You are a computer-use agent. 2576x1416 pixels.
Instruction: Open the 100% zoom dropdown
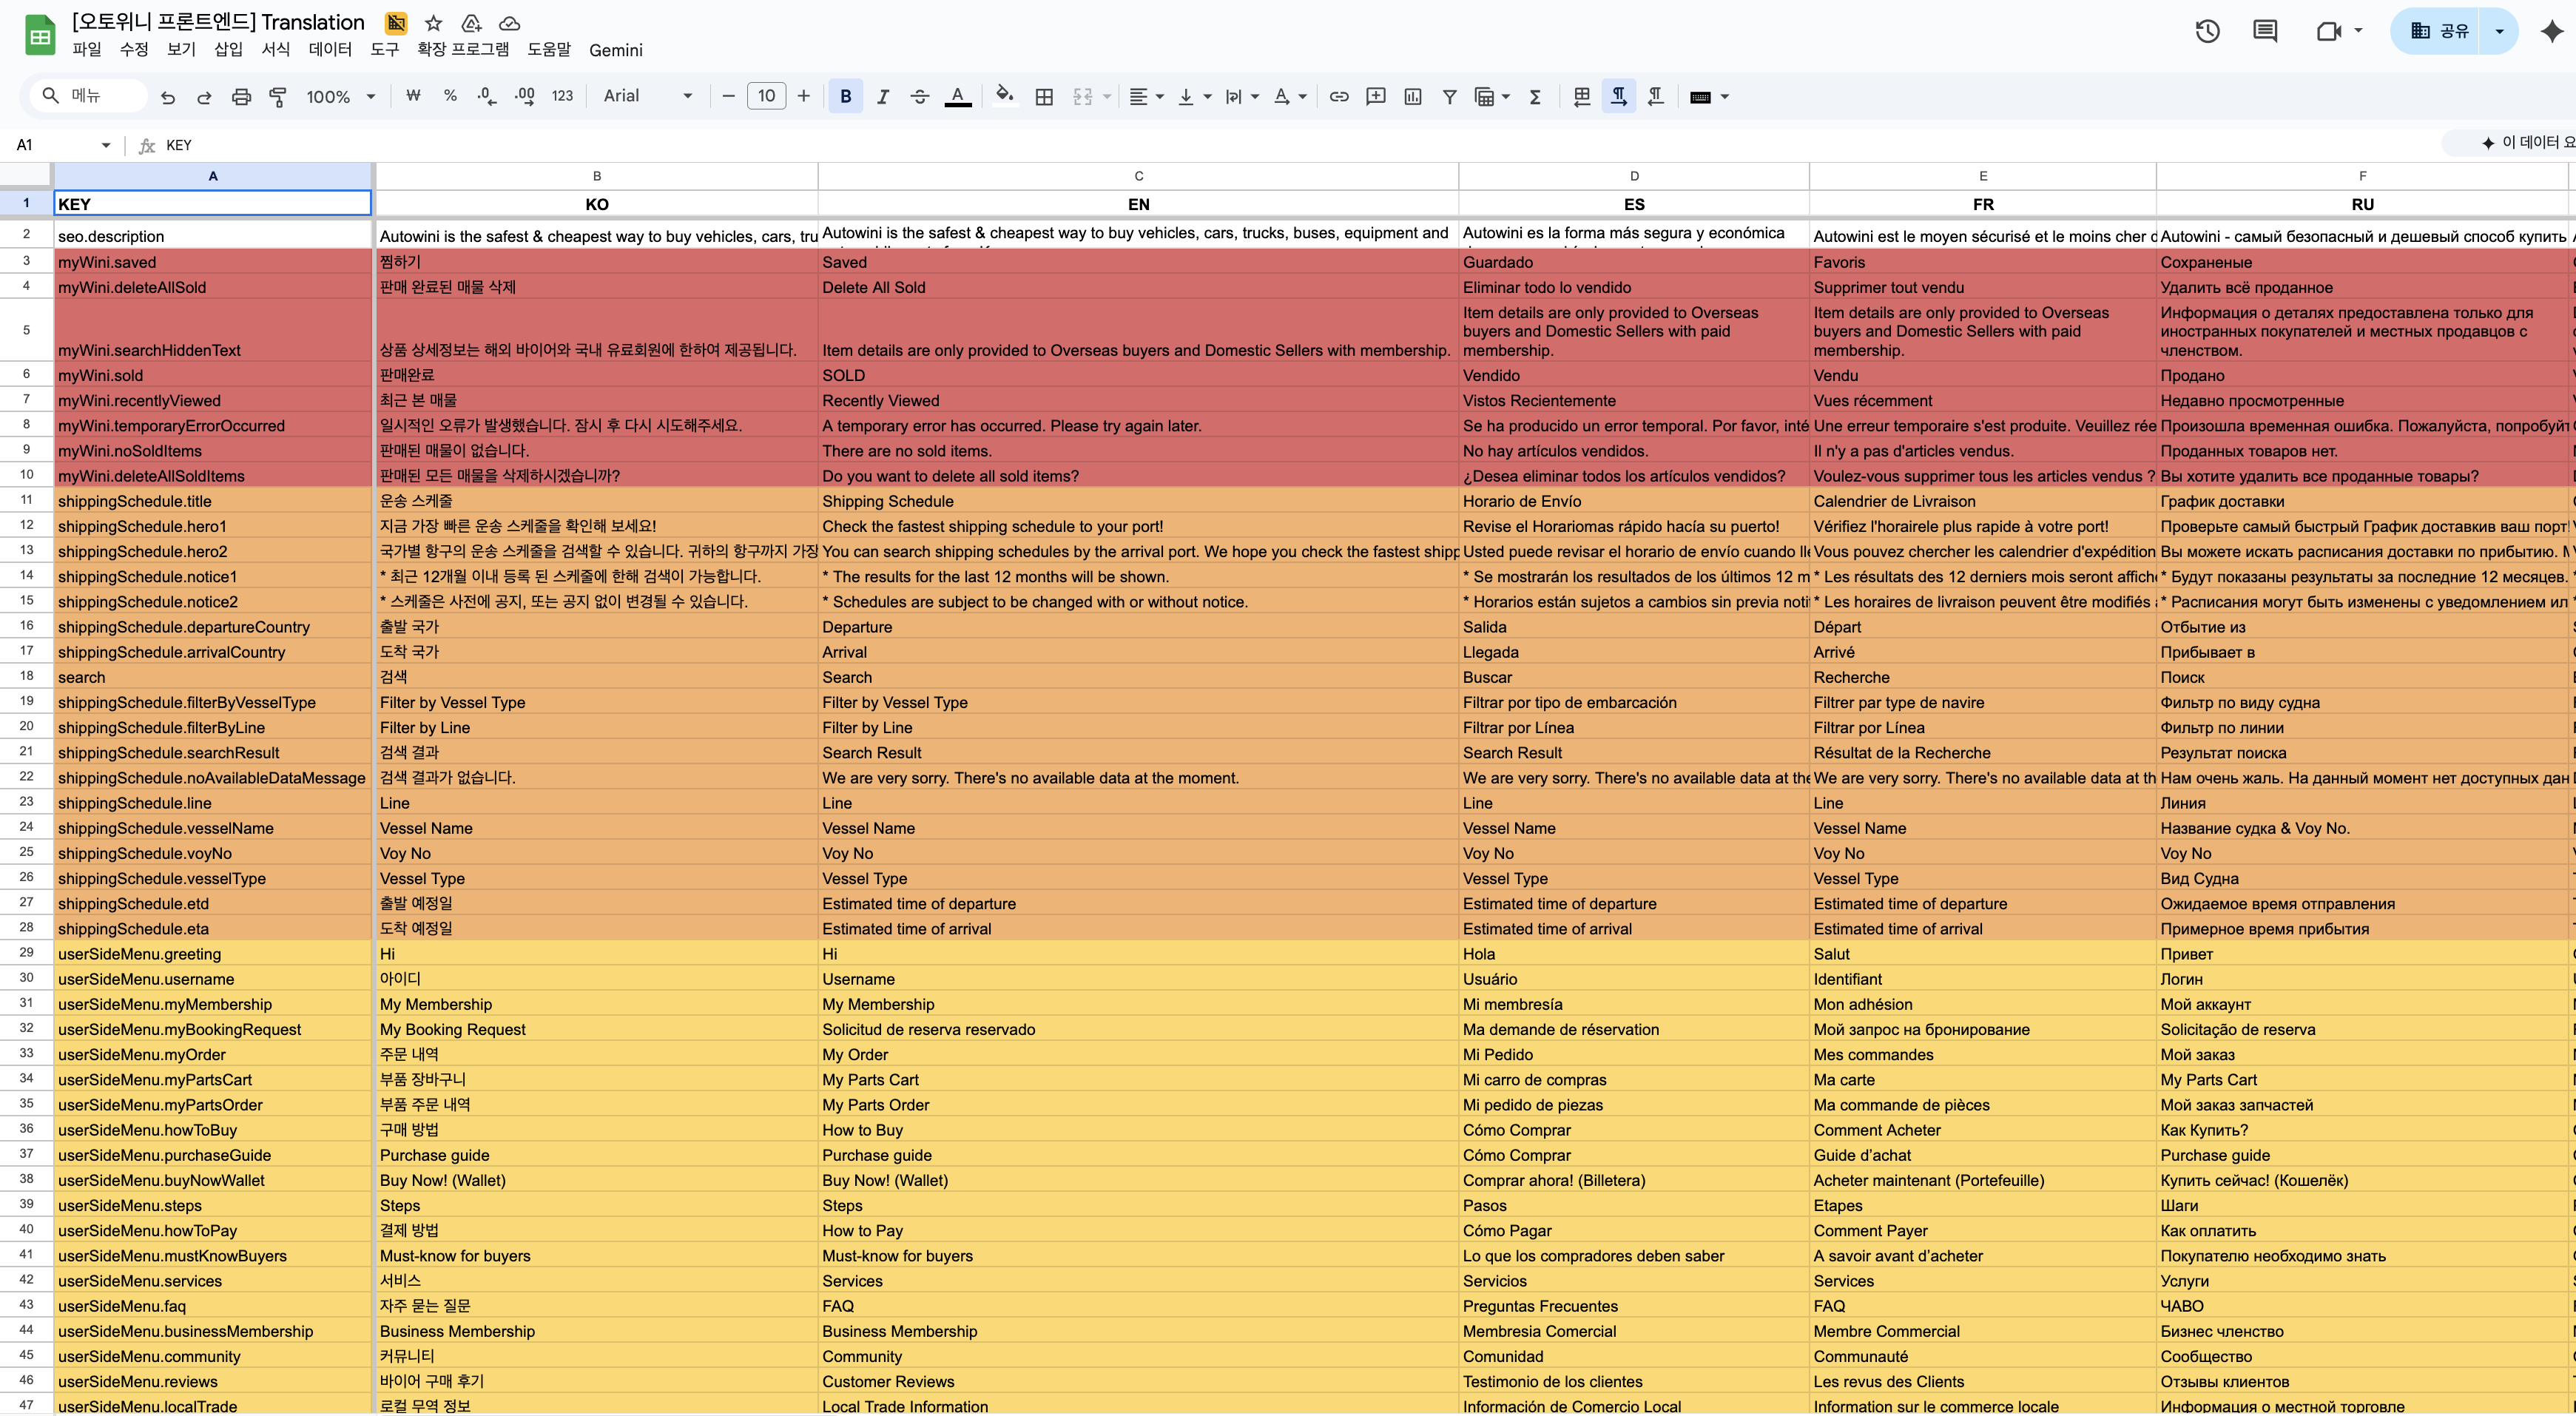point(340,97)
